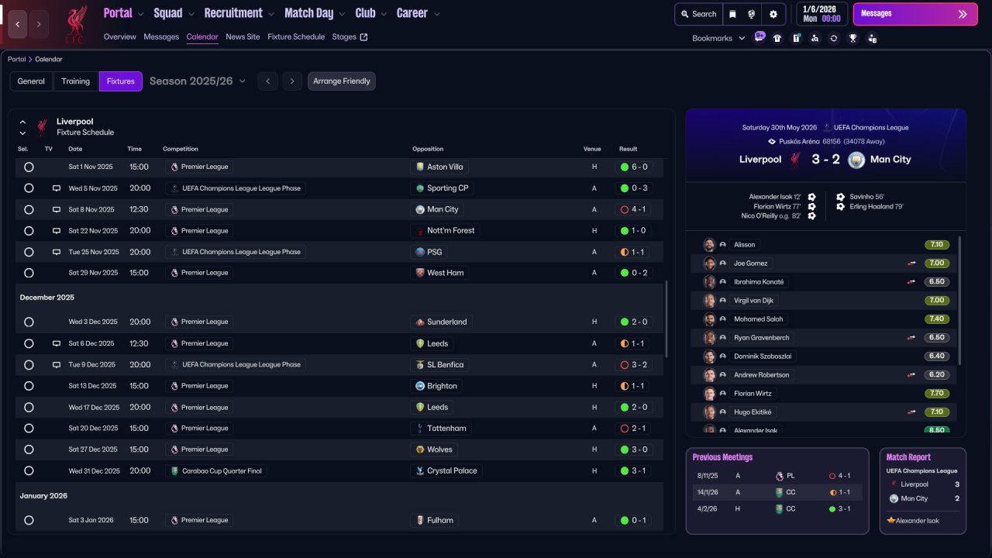The image size is (992, 558).
Task: Go to previous season with left chevron
Action: [267, 81]
